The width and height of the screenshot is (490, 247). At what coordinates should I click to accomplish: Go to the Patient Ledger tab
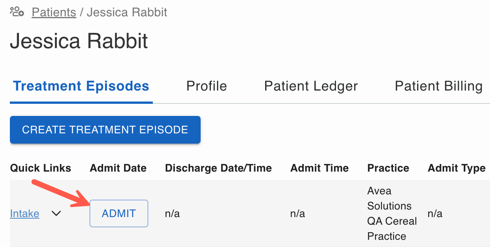tap(311, 86)
